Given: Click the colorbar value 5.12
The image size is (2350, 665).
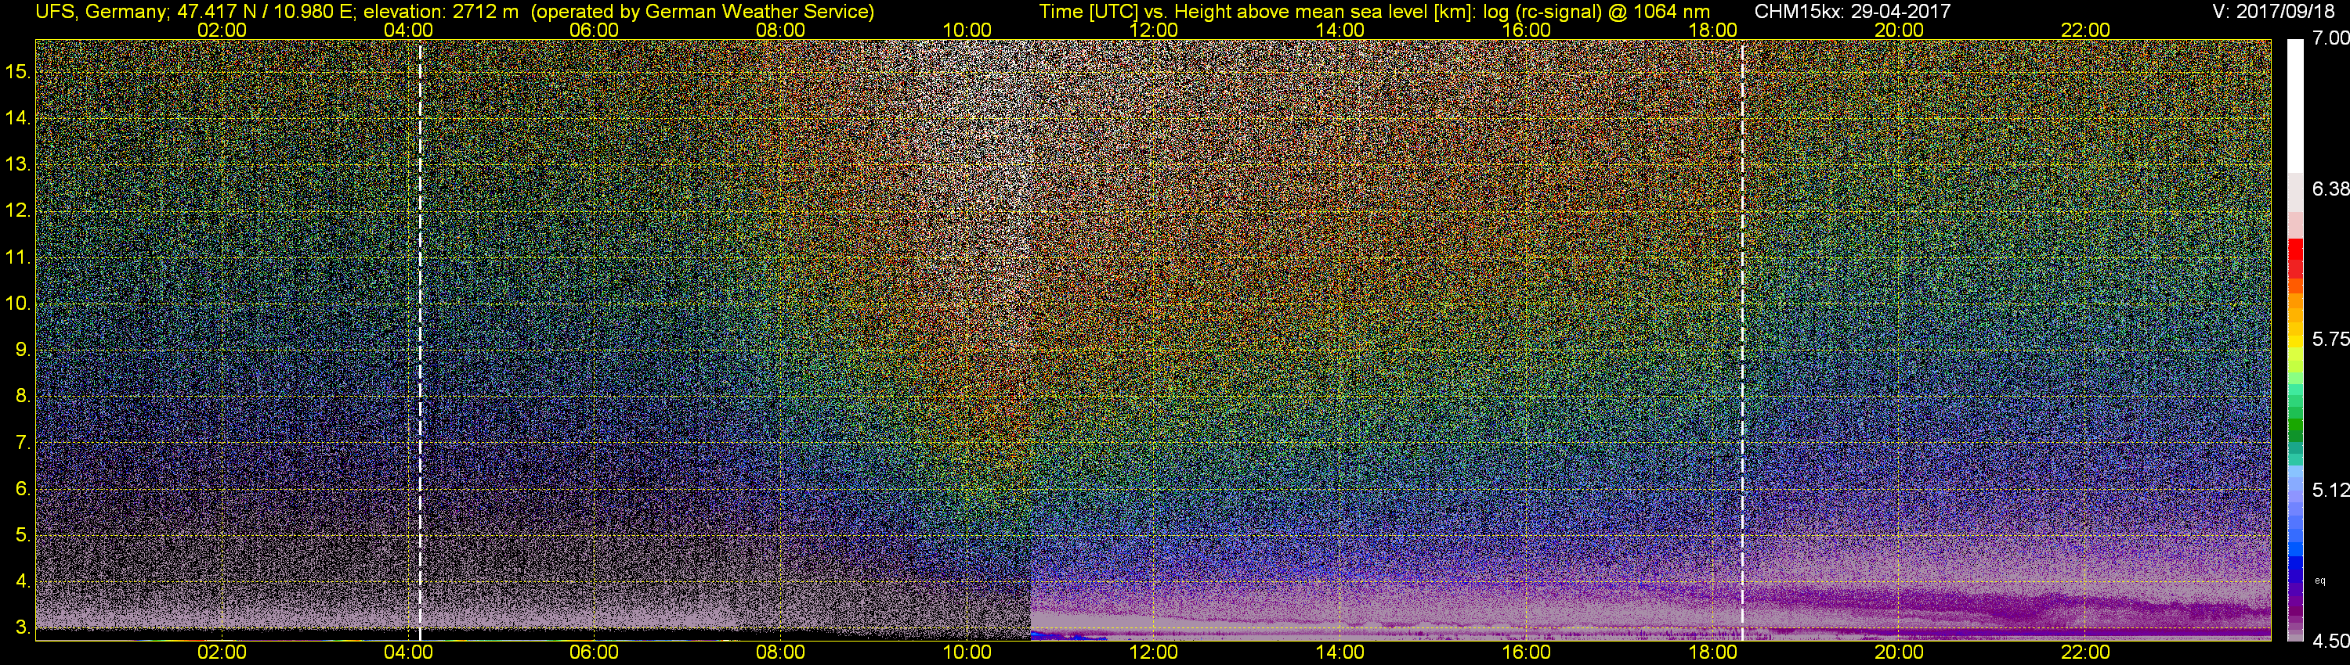Looking at the screenshot, I should tap(2330, 490).
